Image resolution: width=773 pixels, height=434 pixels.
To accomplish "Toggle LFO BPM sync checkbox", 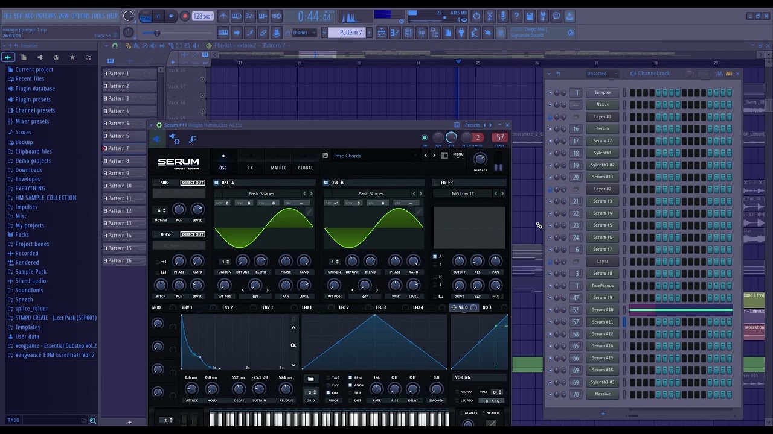I will (x=351, y=377).
